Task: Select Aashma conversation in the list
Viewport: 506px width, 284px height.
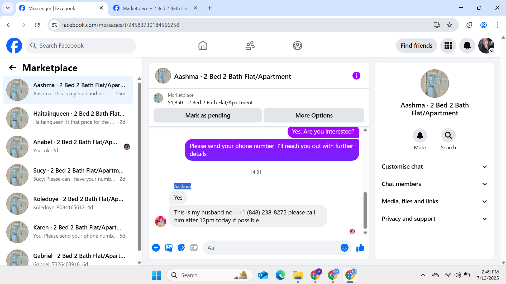Action: pos(68,90)
